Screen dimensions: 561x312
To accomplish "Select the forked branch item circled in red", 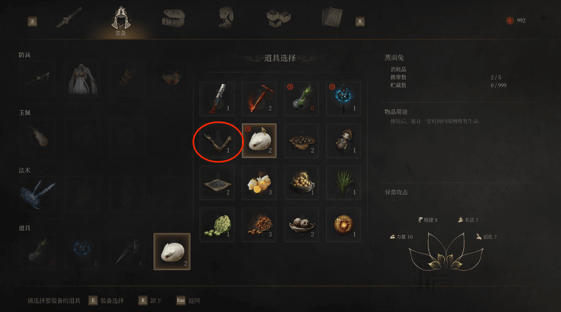I will coord(217,141).
